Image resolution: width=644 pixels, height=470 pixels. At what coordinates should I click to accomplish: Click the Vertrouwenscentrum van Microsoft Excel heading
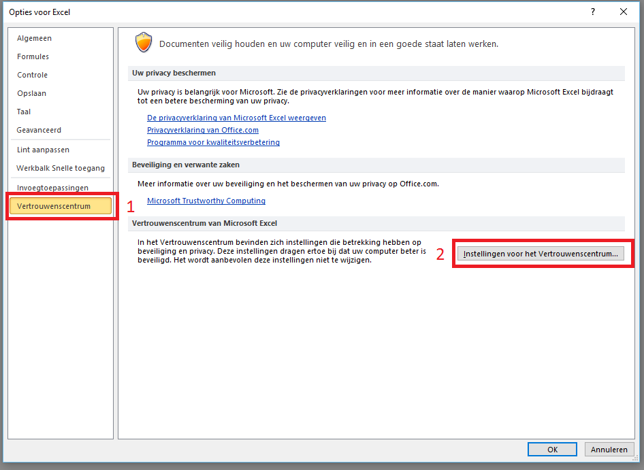[204, 223]
